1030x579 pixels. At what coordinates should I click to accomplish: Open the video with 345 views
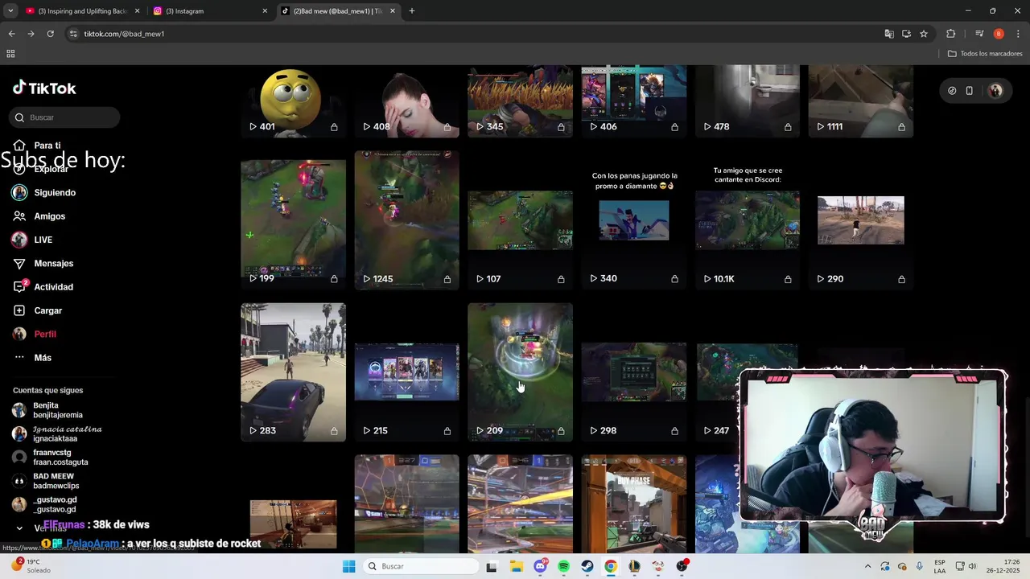pos(520,101)
